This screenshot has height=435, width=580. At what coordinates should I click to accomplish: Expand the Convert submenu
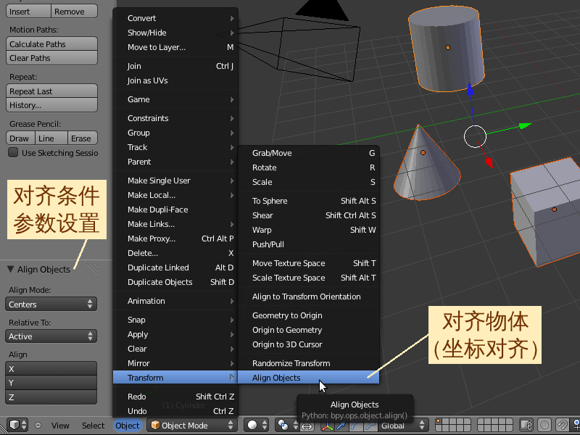tap(175, 18)
